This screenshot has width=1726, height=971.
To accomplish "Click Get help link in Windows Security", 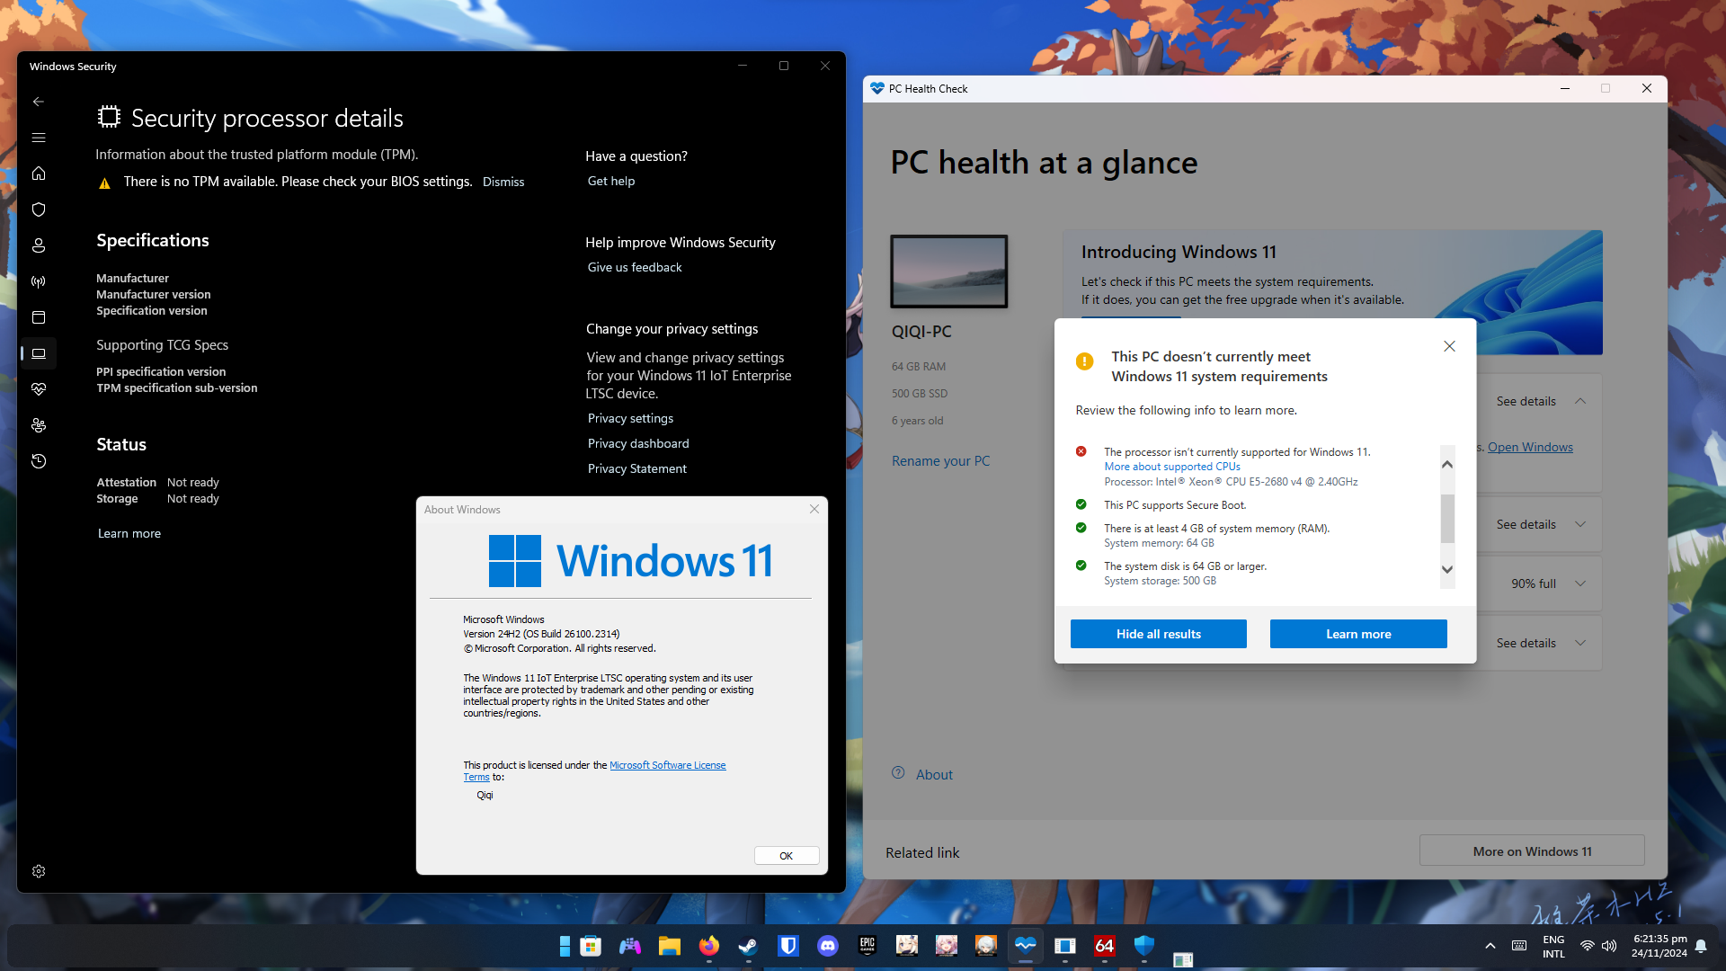I will [x=611, y=181].
